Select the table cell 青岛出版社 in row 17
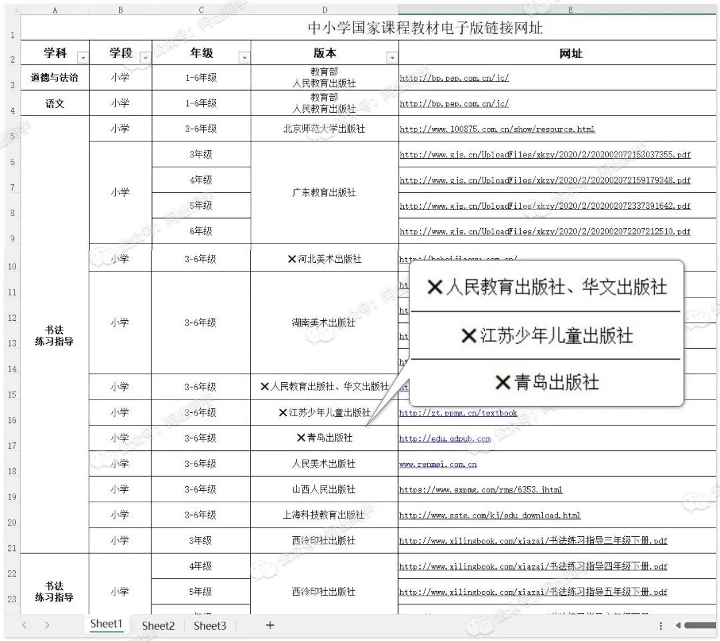 coord(324,438)
